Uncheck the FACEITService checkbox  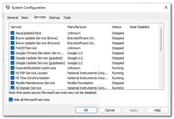(x=12, y=48)
